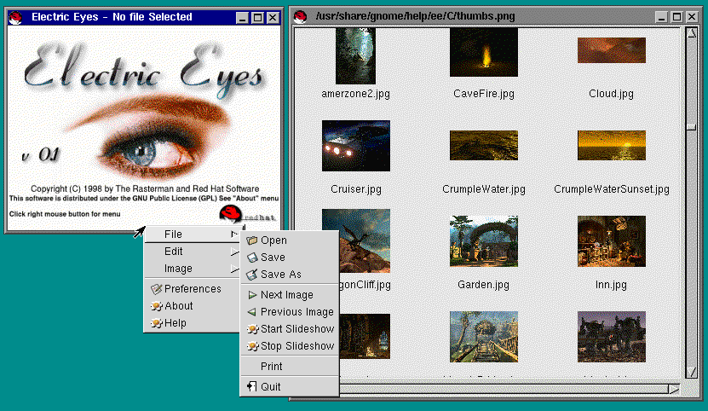The image size is (708, 411).
Task: Select the CrumpleWaterSunset.jpg thumbnail
Action: tap(612, 146)
